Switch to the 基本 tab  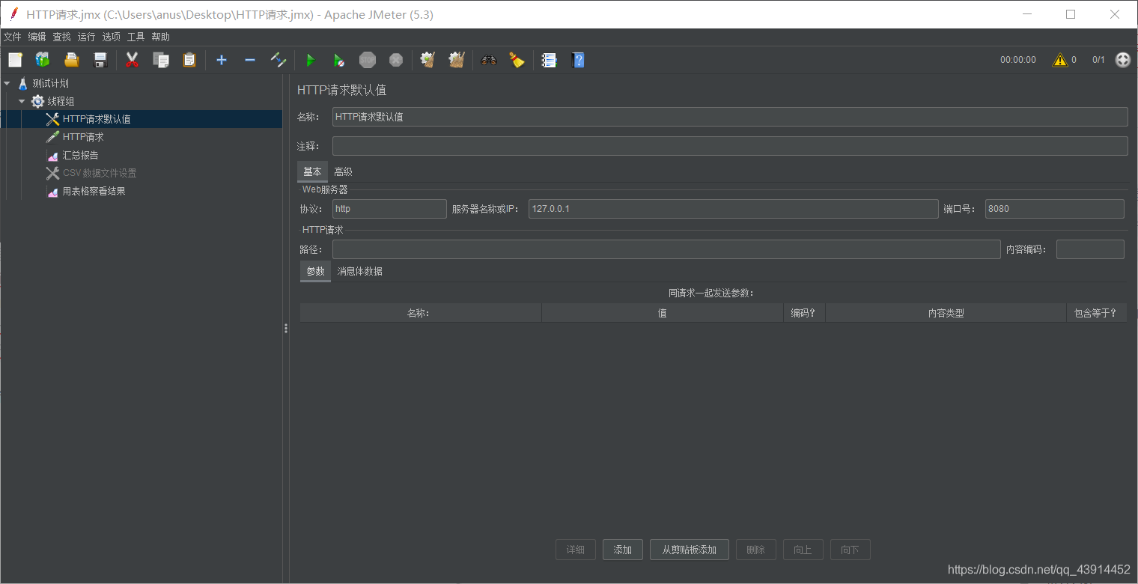[x=312, y=171]
